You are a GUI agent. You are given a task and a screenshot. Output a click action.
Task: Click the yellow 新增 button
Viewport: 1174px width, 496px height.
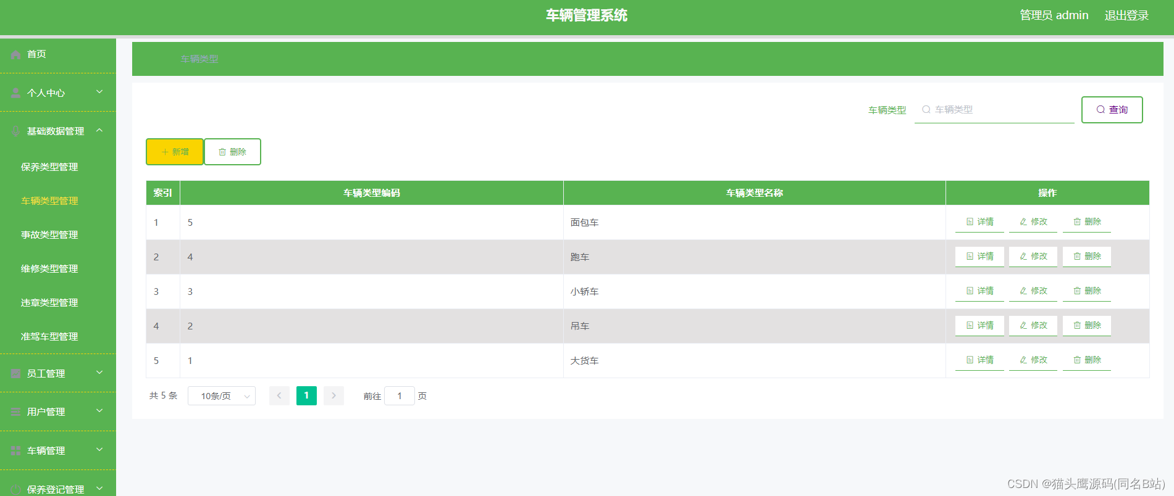click(x=175, y=152)
